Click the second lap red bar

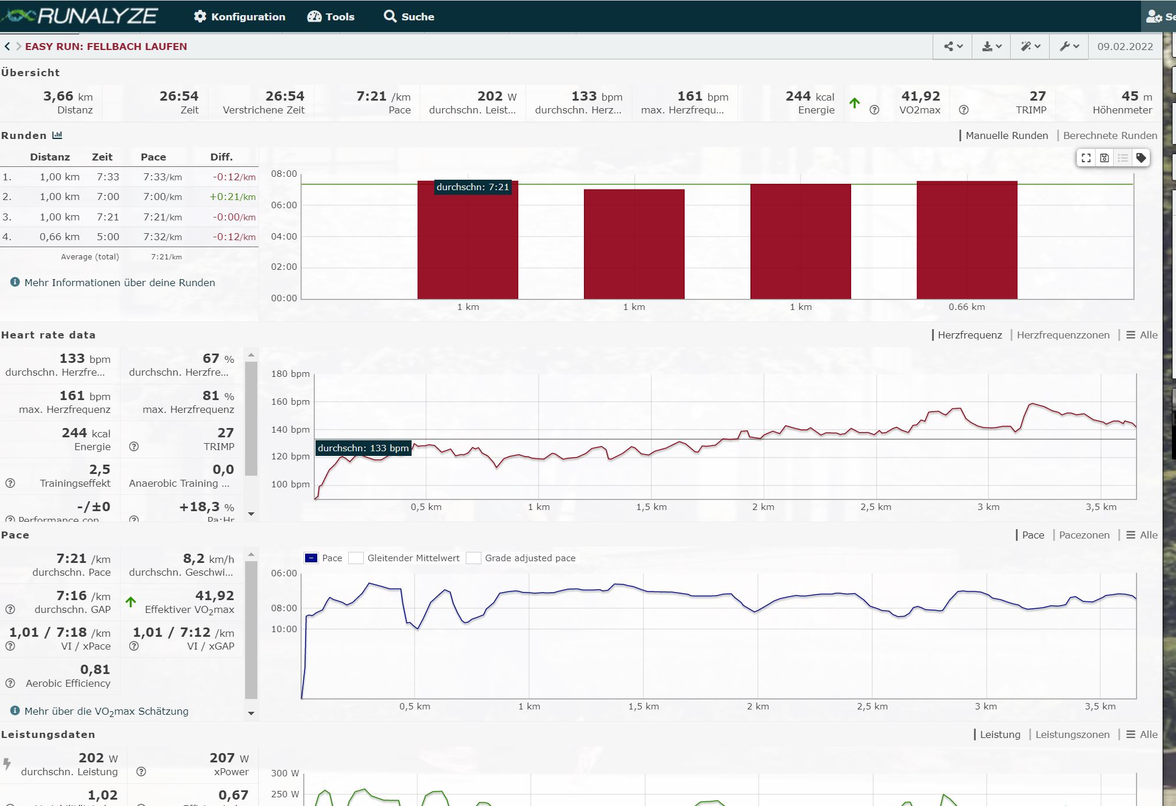634,244
